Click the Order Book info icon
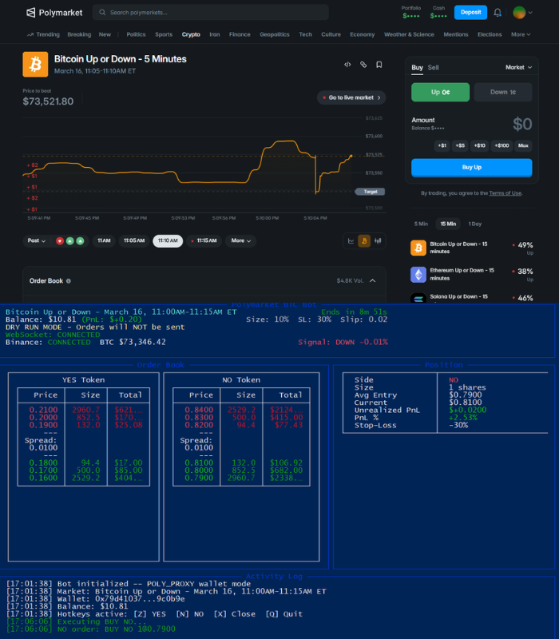This screenshot has height=639, width=559. 69,281
